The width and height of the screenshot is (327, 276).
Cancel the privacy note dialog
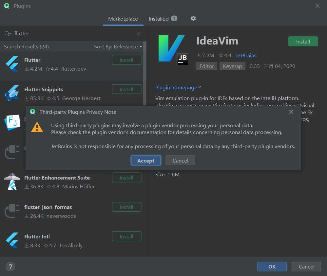pos(181,161)
